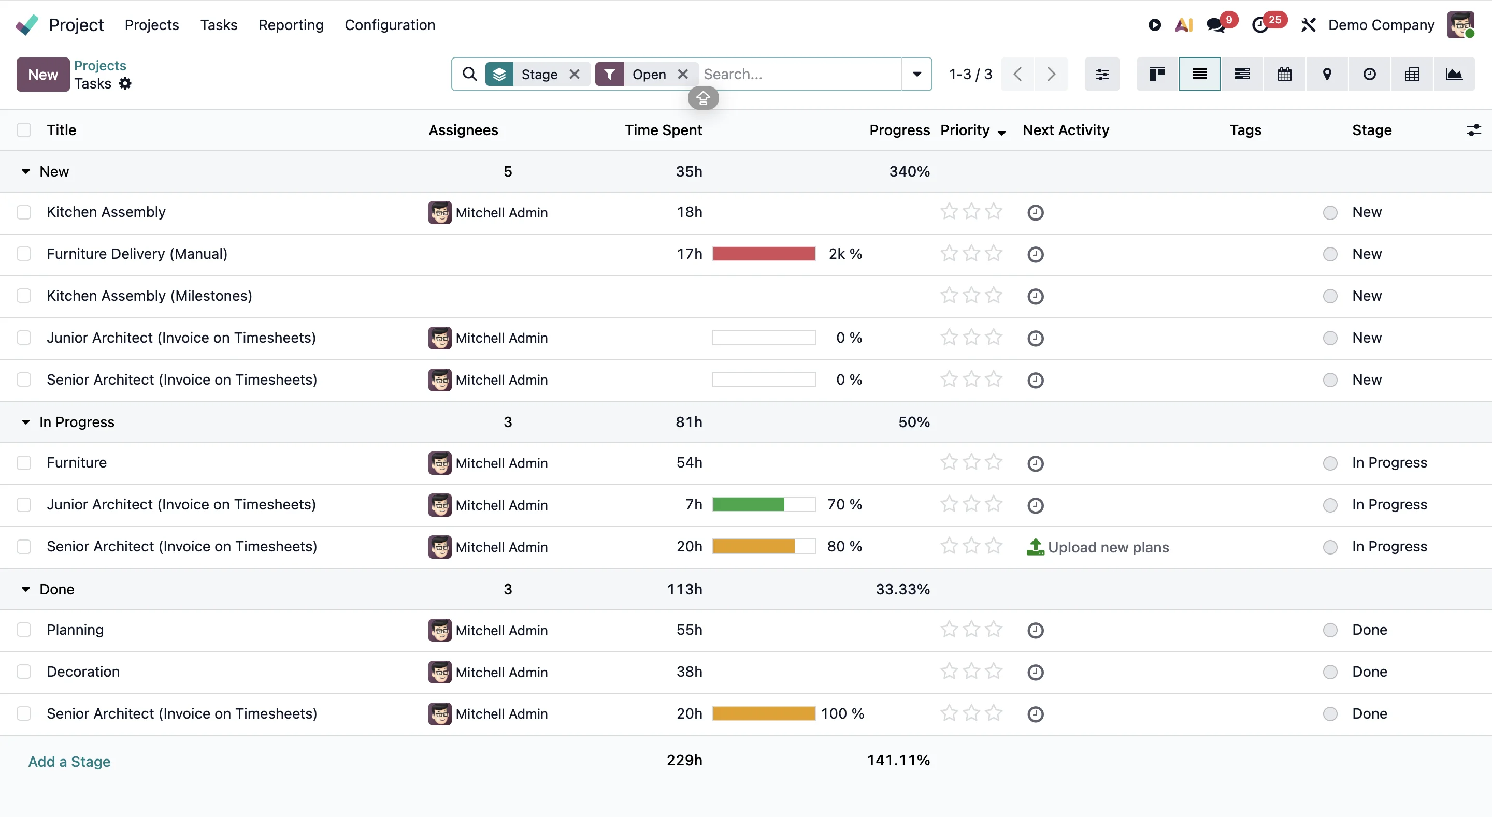This screenshot has height=817, width=1492.
Task: Open optional columns adjust icon
Action: 1473,130
